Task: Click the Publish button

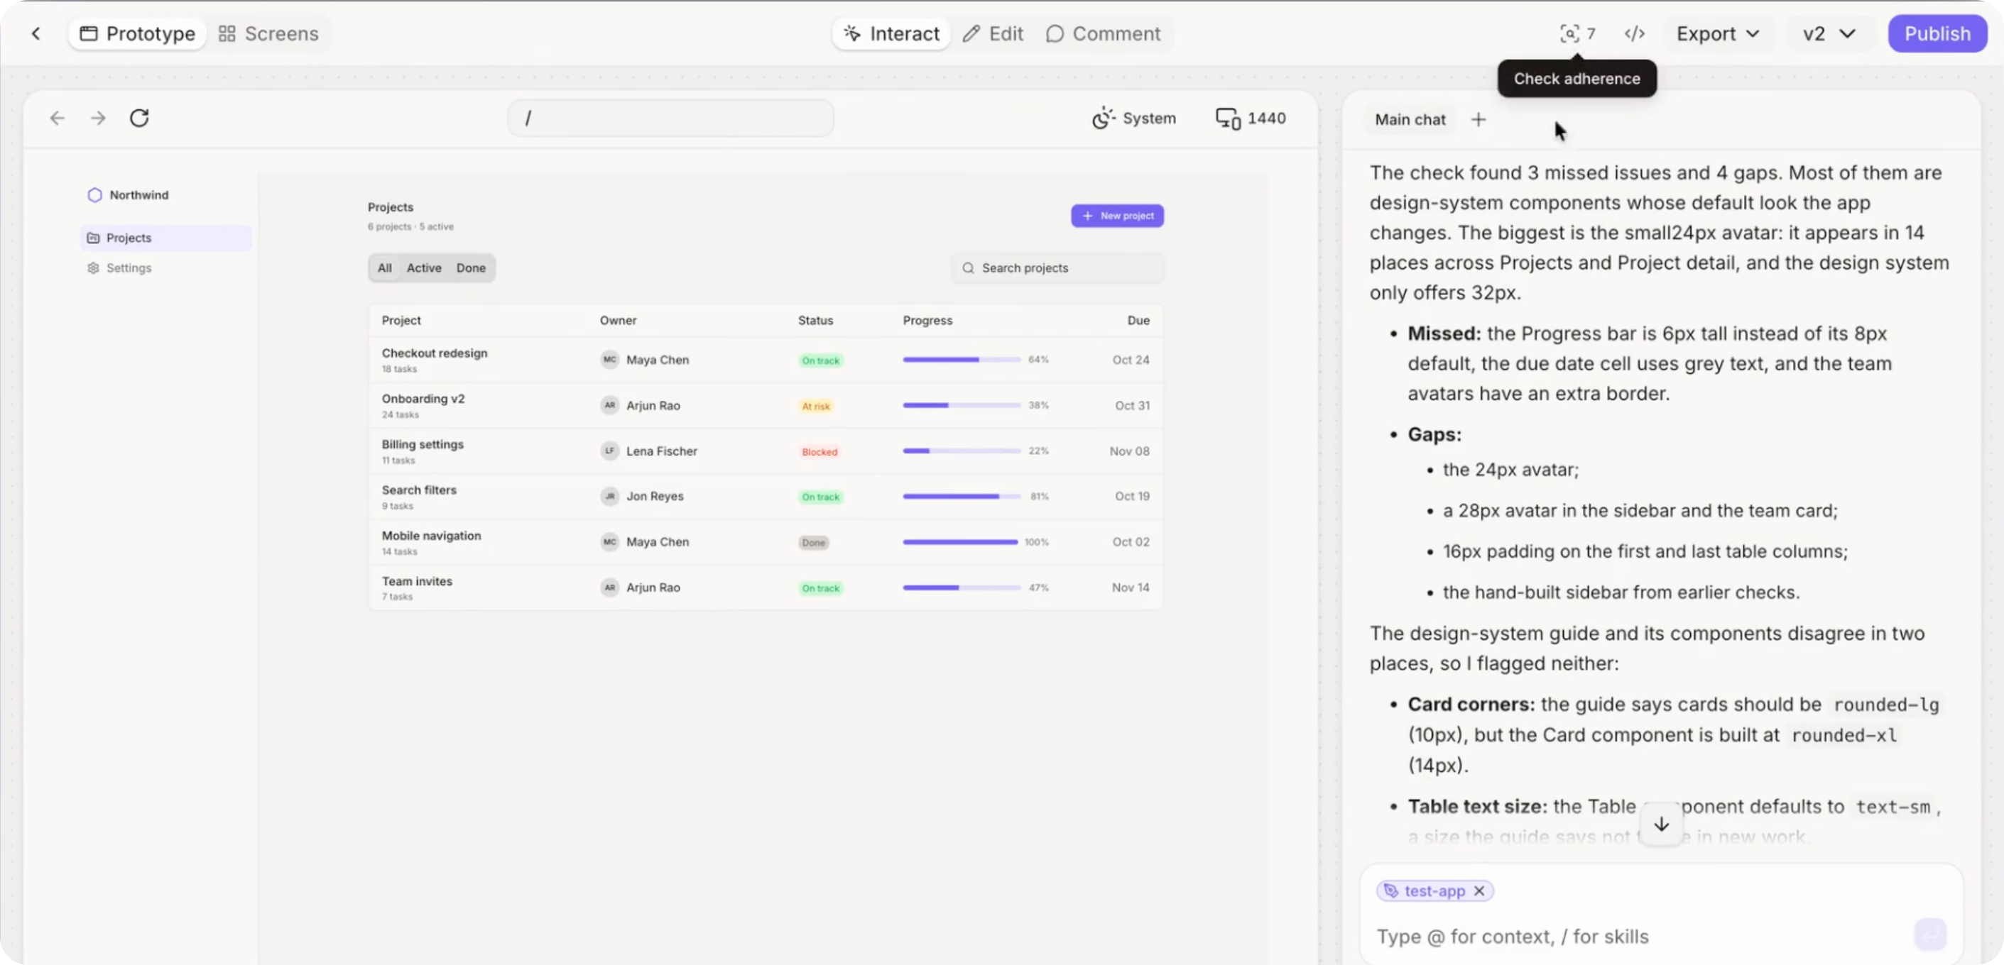Action: coord(1937,33)
